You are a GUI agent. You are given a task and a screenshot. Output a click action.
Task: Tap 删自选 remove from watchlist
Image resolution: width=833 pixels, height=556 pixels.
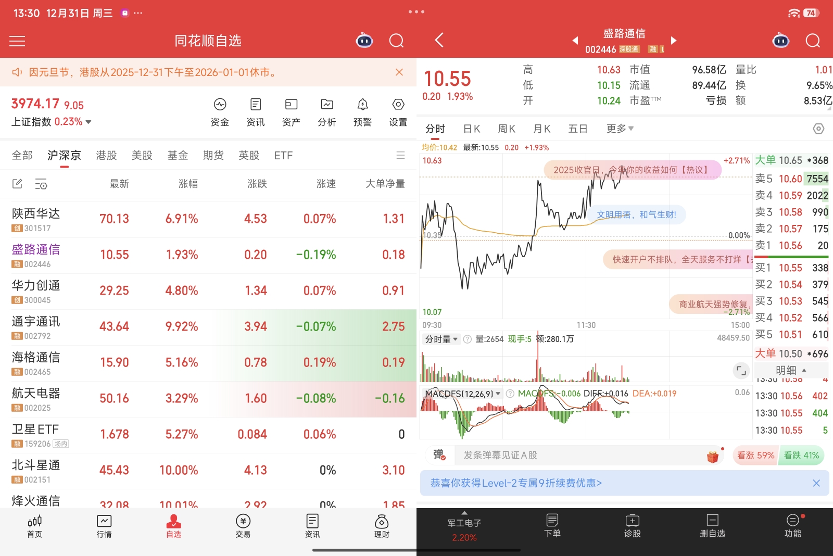(713, 526)
